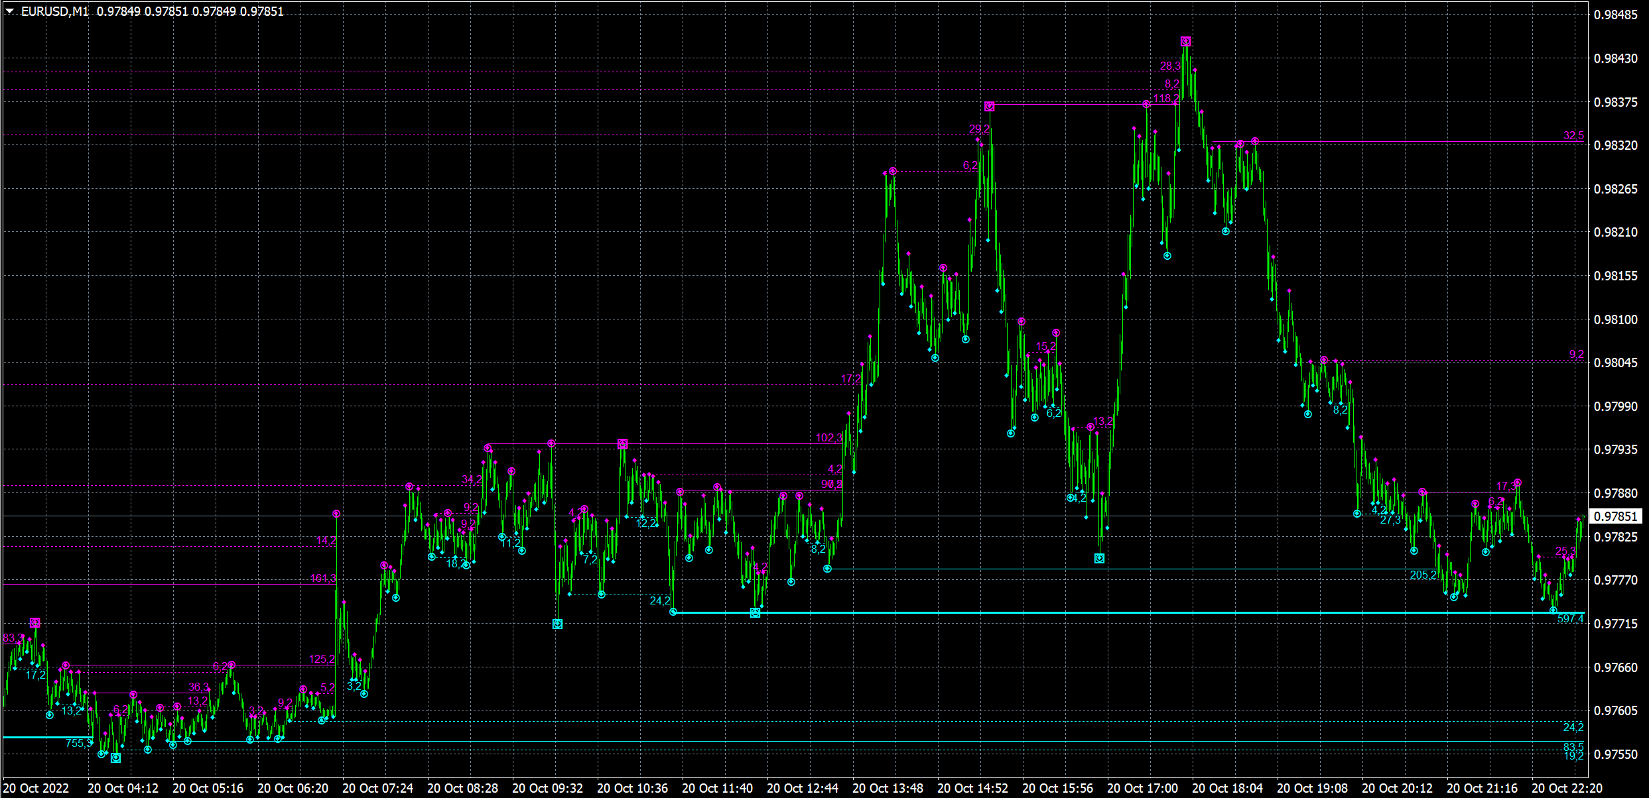
Task: Open the dropdown arrow beside EURUSD,M1
Action: pos(10,11)
